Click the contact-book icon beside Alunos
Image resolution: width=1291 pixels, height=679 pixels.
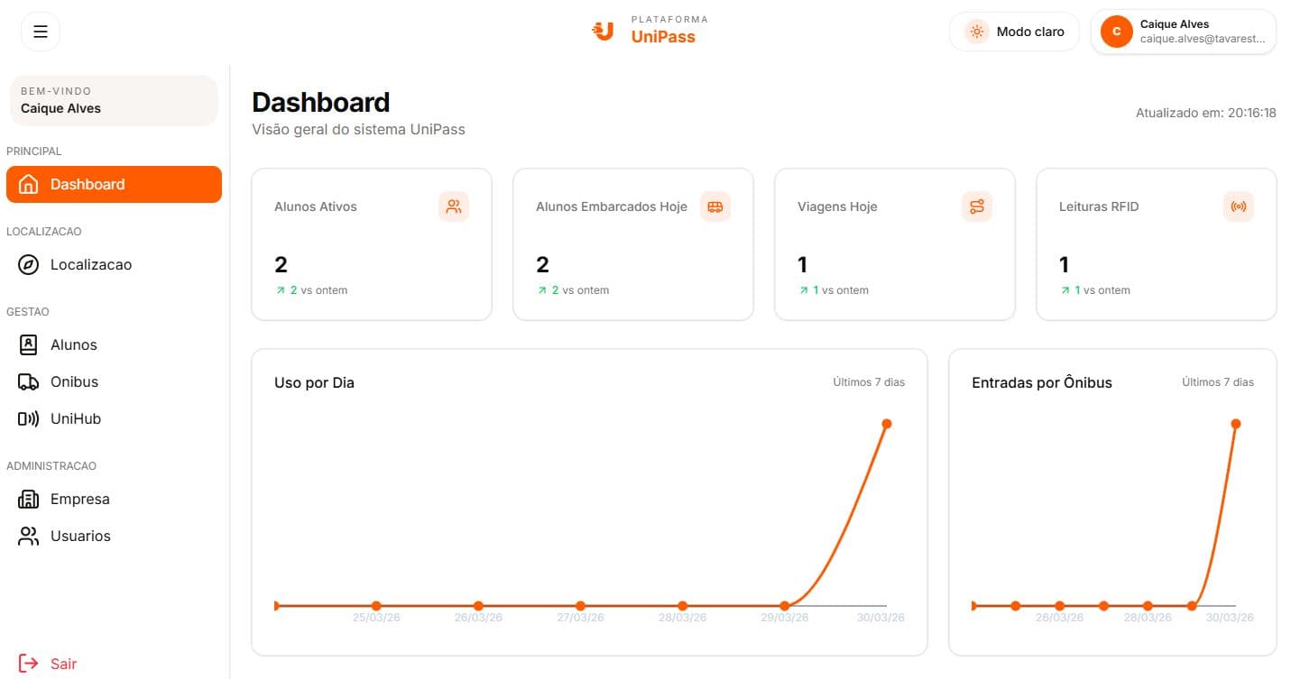29,344
